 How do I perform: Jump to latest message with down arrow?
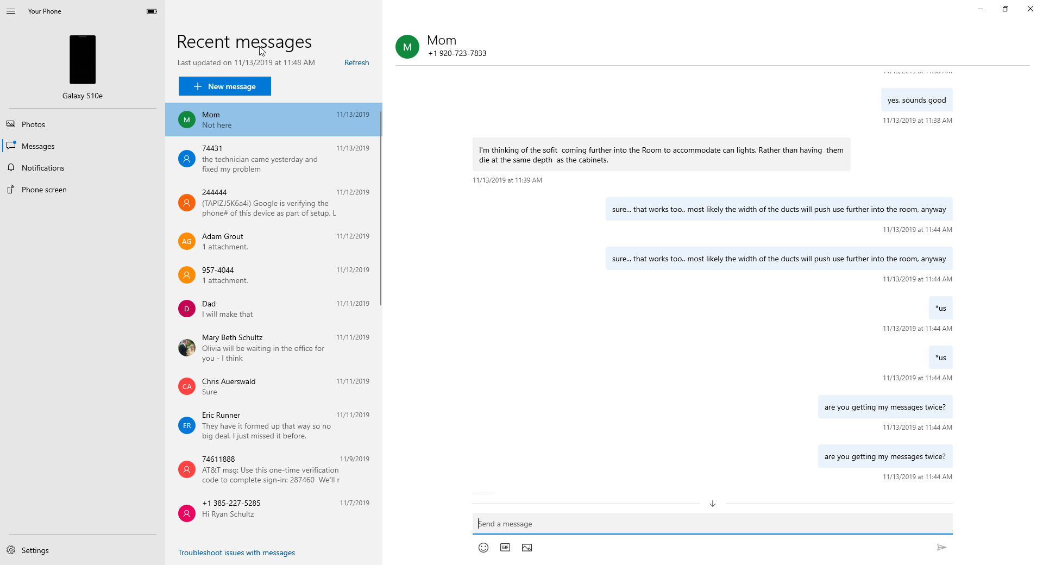(713, 504)
